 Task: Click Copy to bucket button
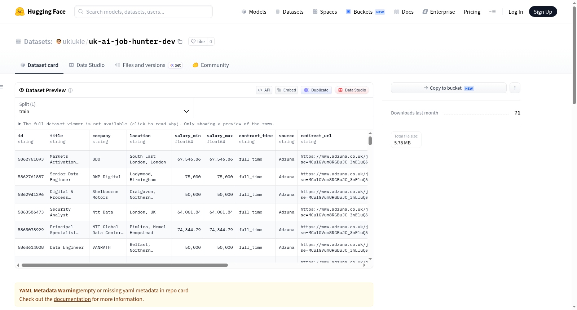(449, 88)
